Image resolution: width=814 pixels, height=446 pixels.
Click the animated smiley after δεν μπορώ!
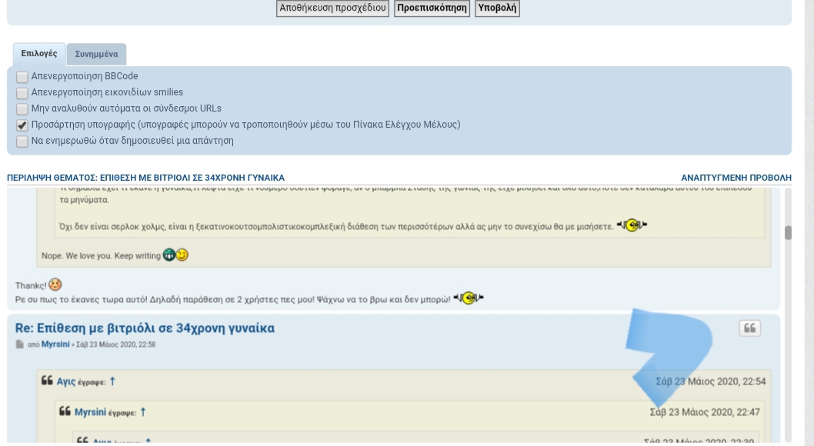coord(469,298)
